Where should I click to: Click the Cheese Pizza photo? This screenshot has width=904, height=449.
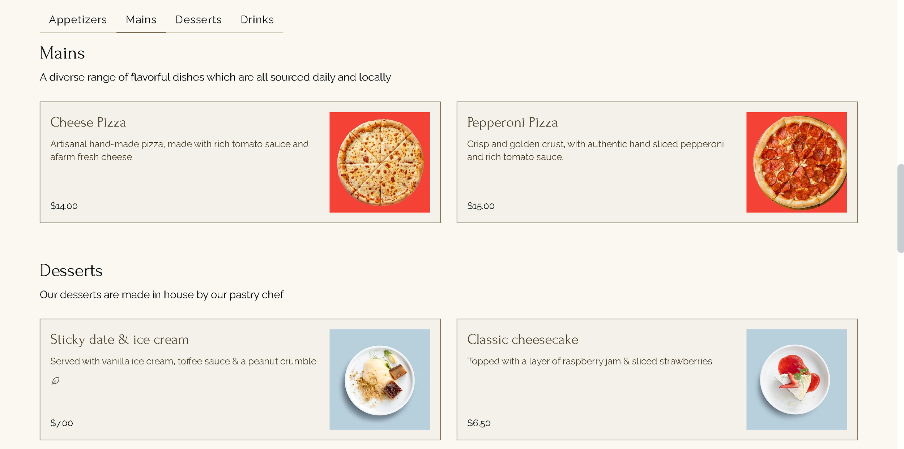(379, 162)
